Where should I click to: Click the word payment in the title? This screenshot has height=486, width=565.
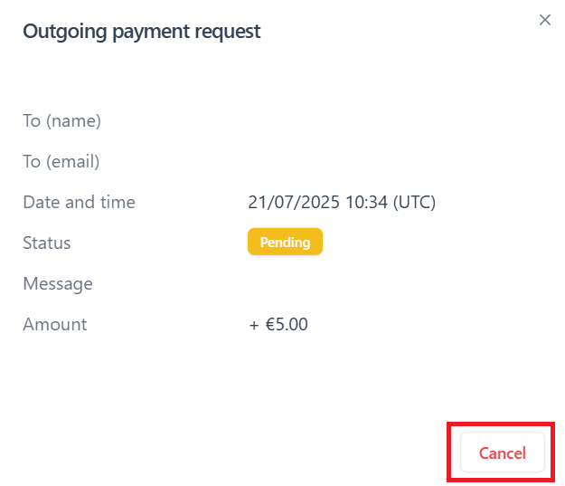151,32
